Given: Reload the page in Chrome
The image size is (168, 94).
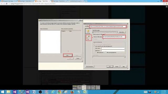Looking at the screenshot, I should pyautogui.click(x=7, y=4).
